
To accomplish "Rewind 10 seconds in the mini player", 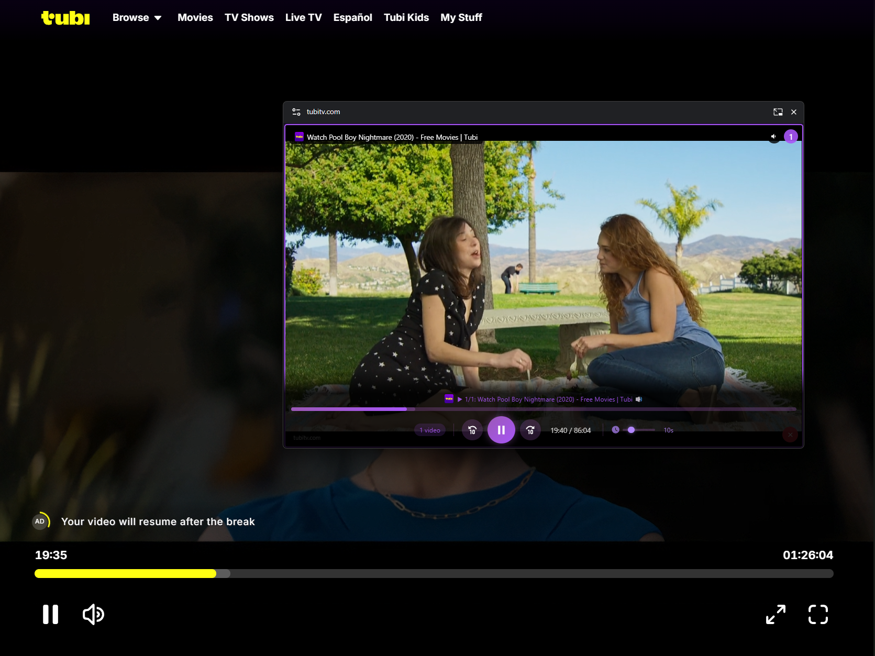I will [472, 430].
